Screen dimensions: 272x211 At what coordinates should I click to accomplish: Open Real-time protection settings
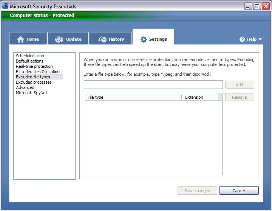(x=34, y=66)
